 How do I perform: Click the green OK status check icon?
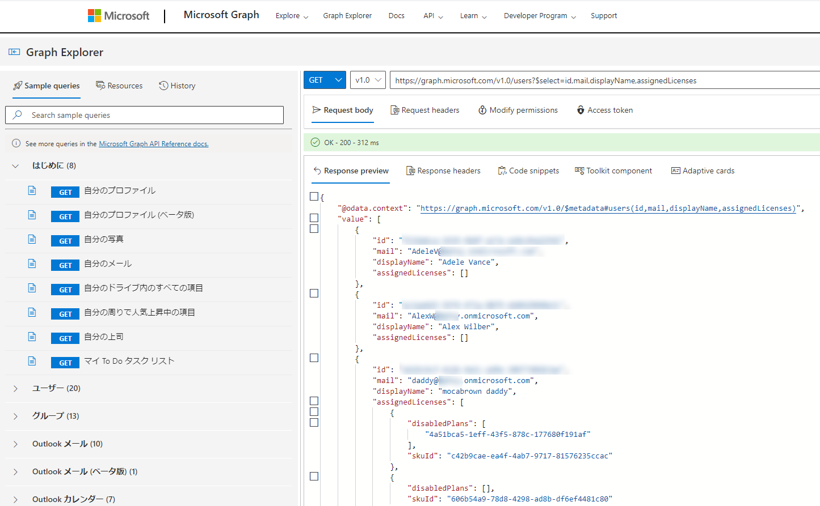[x=315, y=142]
